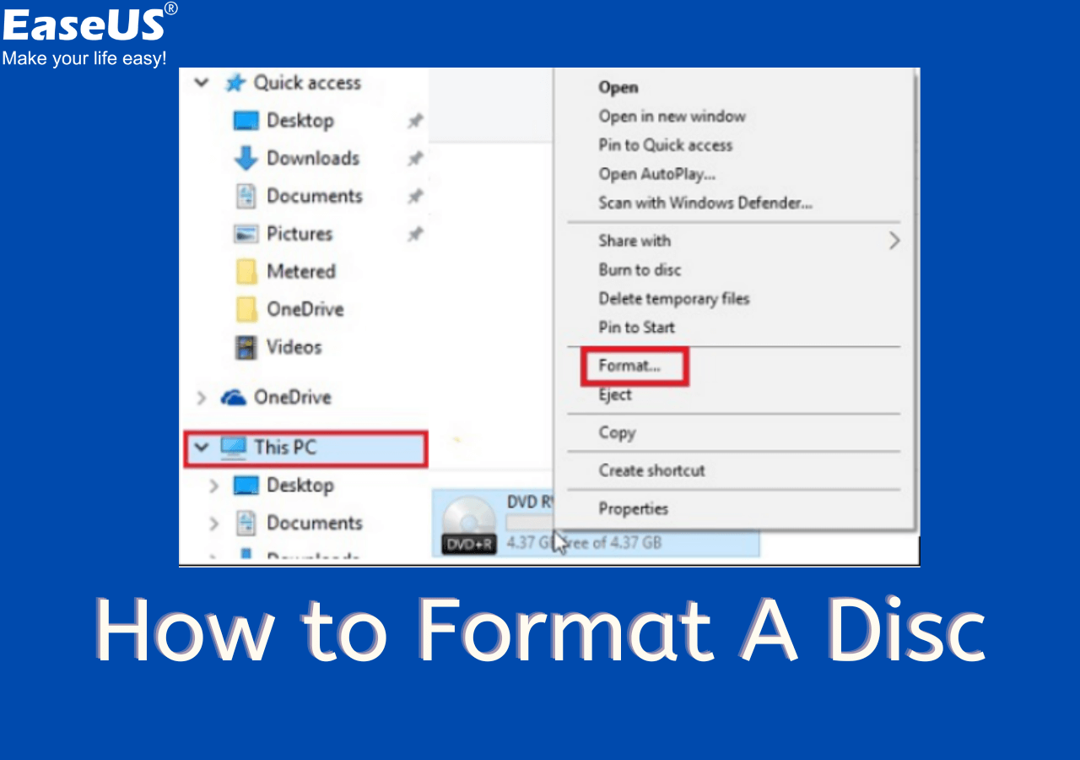Select Eject in the context menu
1080x760 pixels.
(615, 394)
